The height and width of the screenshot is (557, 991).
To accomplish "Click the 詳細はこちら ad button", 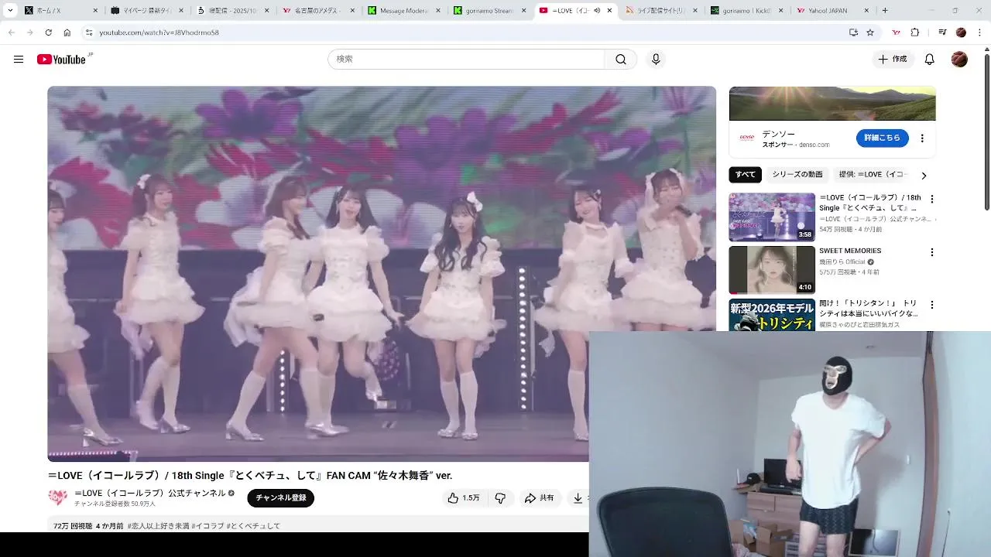I will [882, 138].
